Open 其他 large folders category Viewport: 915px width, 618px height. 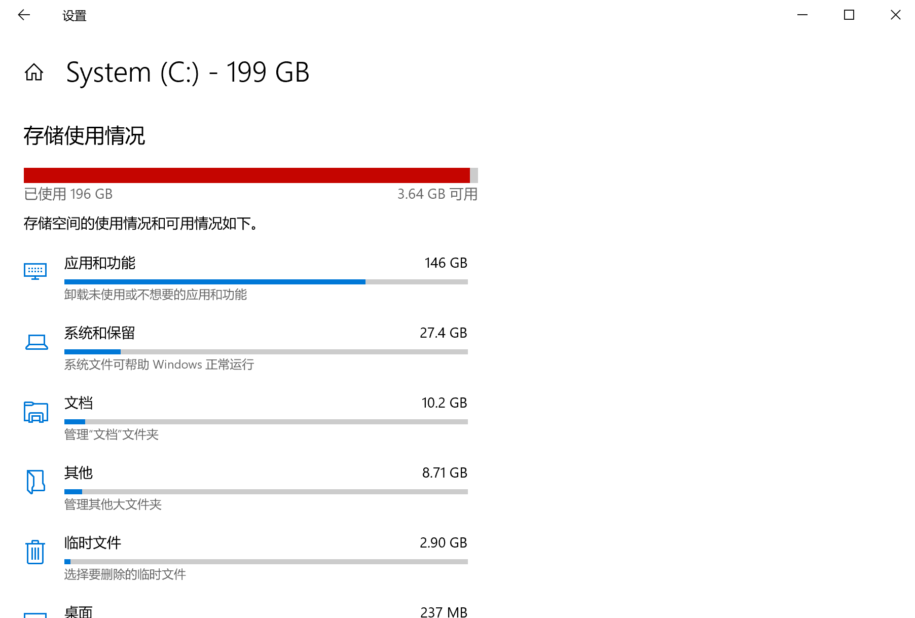(x=79, y=473)
